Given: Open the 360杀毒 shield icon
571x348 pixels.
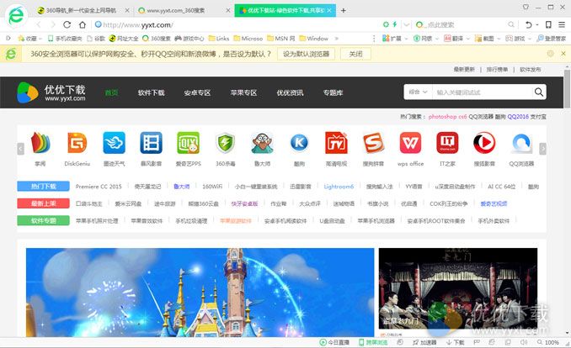Looking at the screenshot, I should [225, 143].
